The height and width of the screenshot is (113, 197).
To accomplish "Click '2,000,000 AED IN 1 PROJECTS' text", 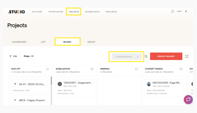I will [x=159, y=72].
